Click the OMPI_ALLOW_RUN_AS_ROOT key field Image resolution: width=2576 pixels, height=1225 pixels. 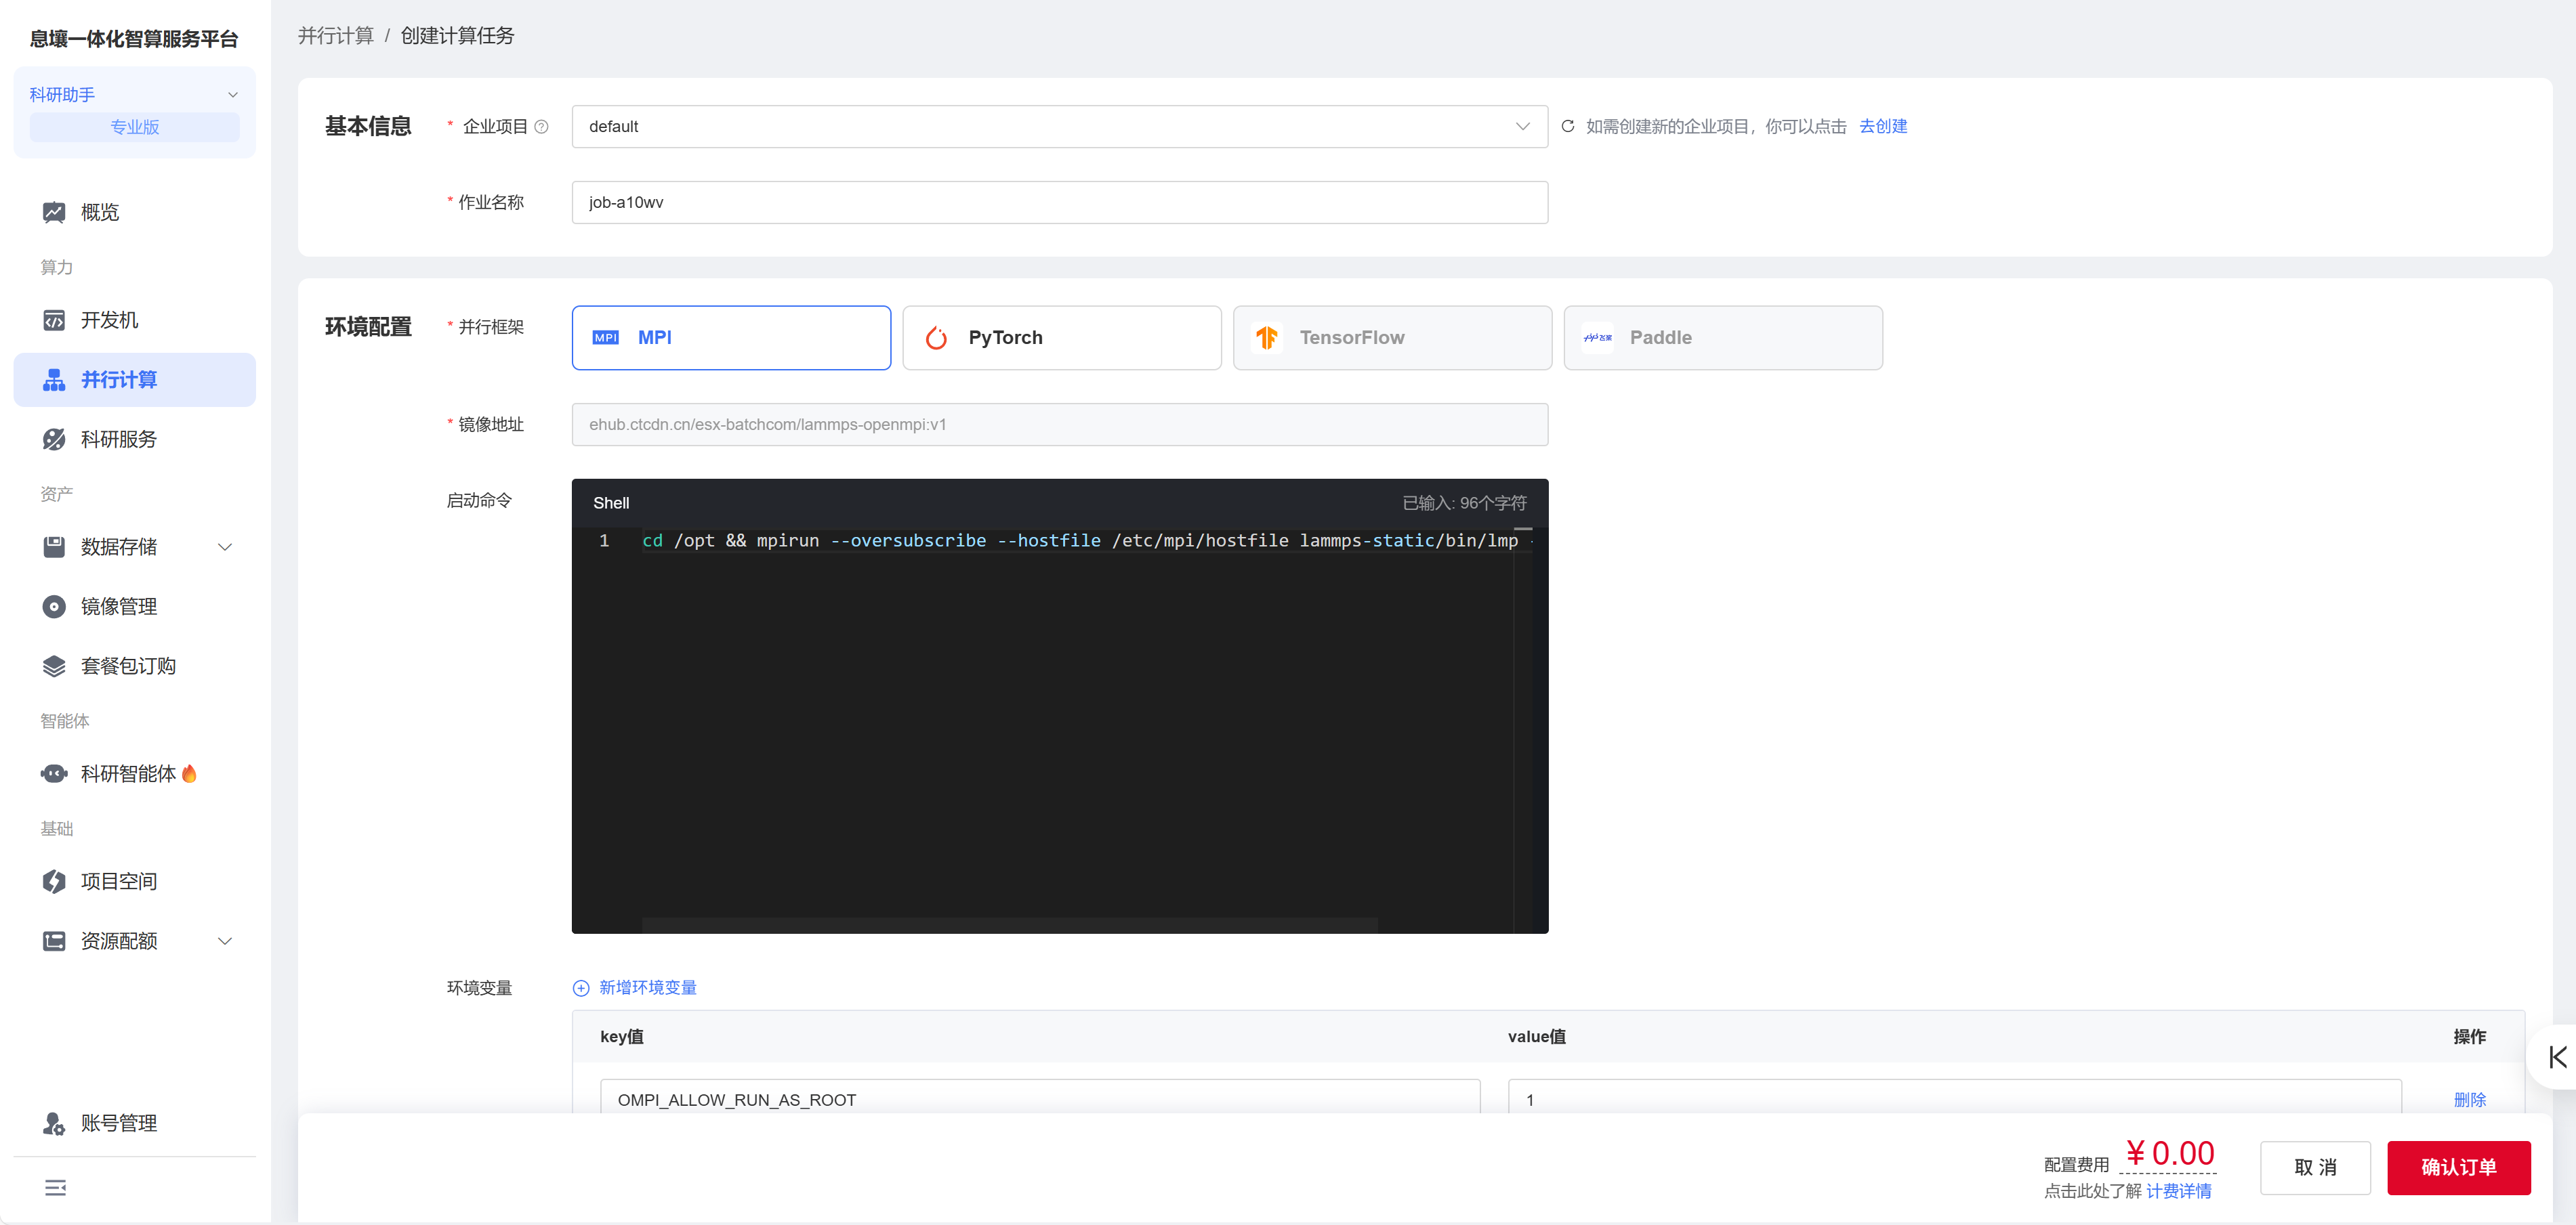(1040, 1099)
